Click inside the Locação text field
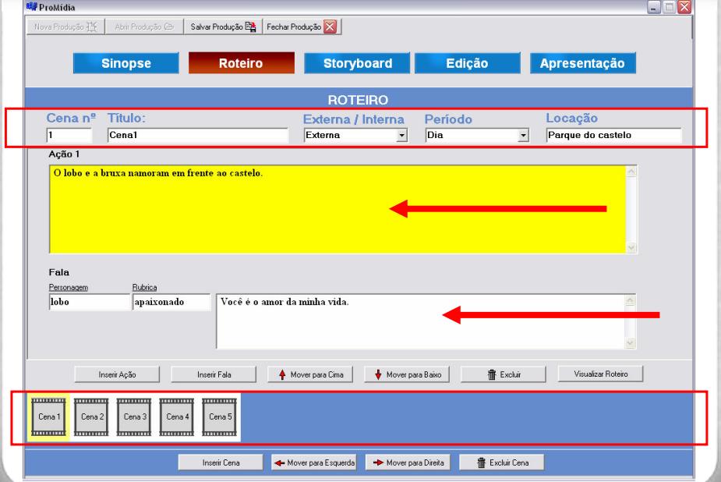The width and height of the screenshot is (721, 482). coord(613,135)
